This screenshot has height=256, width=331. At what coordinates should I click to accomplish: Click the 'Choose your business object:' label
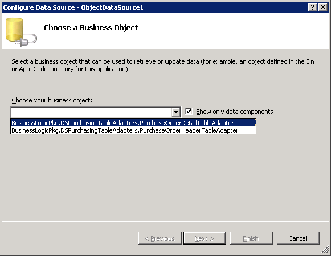coord(52,100)
